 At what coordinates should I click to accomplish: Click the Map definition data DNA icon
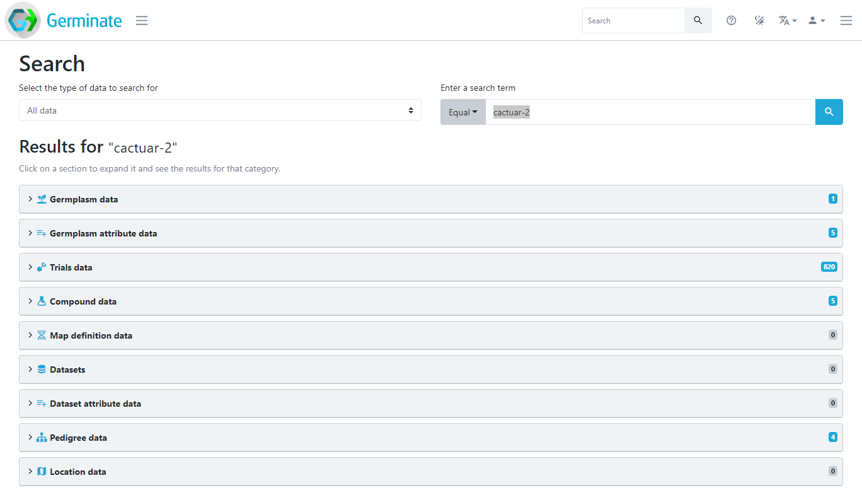click(x=41, y=335)
